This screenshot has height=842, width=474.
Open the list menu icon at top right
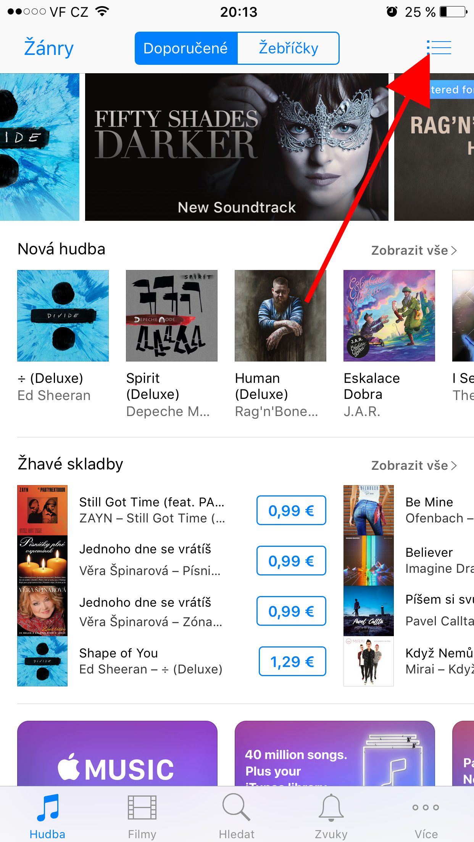click(439, 48)
